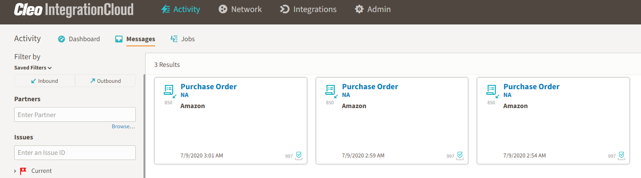Viewport: 641px width, 178px height.
Task: Open the Admin gear icon
Action: pyautogui.click(x=359, y=9)
